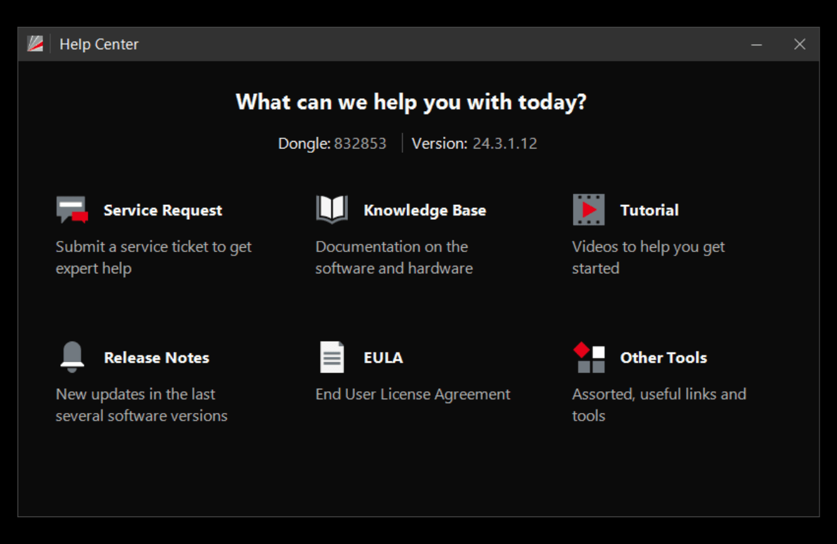Open the EULA heading link
Image resolution: width=837 pixels, height=544 pixels.
[x=383, y=358]
